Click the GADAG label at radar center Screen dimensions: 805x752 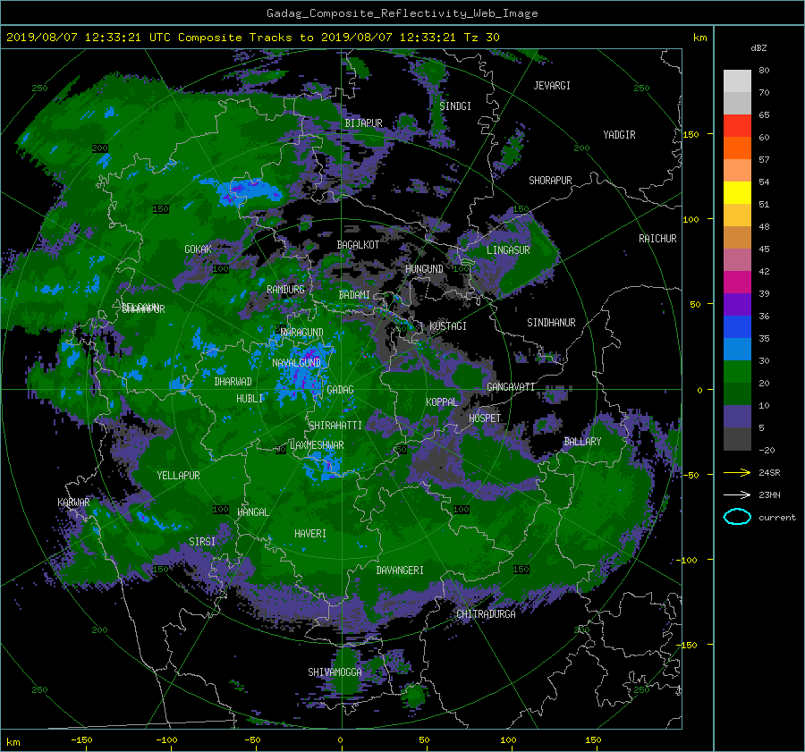point(340,390)
